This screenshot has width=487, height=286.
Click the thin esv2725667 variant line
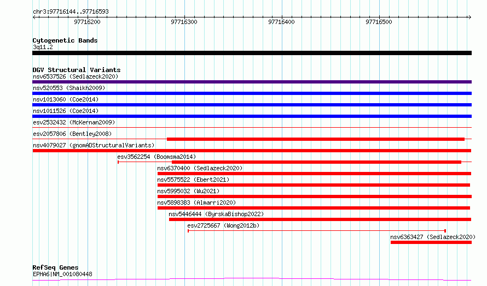[x=317, y=231]
